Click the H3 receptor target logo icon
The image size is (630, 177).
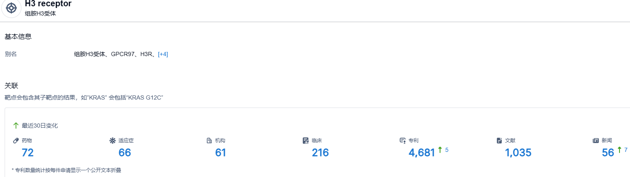11,8
